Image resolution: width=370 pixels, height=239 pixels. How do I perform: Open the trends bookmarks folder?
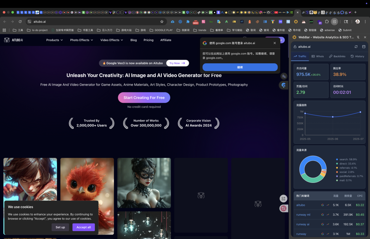[200, 30]
